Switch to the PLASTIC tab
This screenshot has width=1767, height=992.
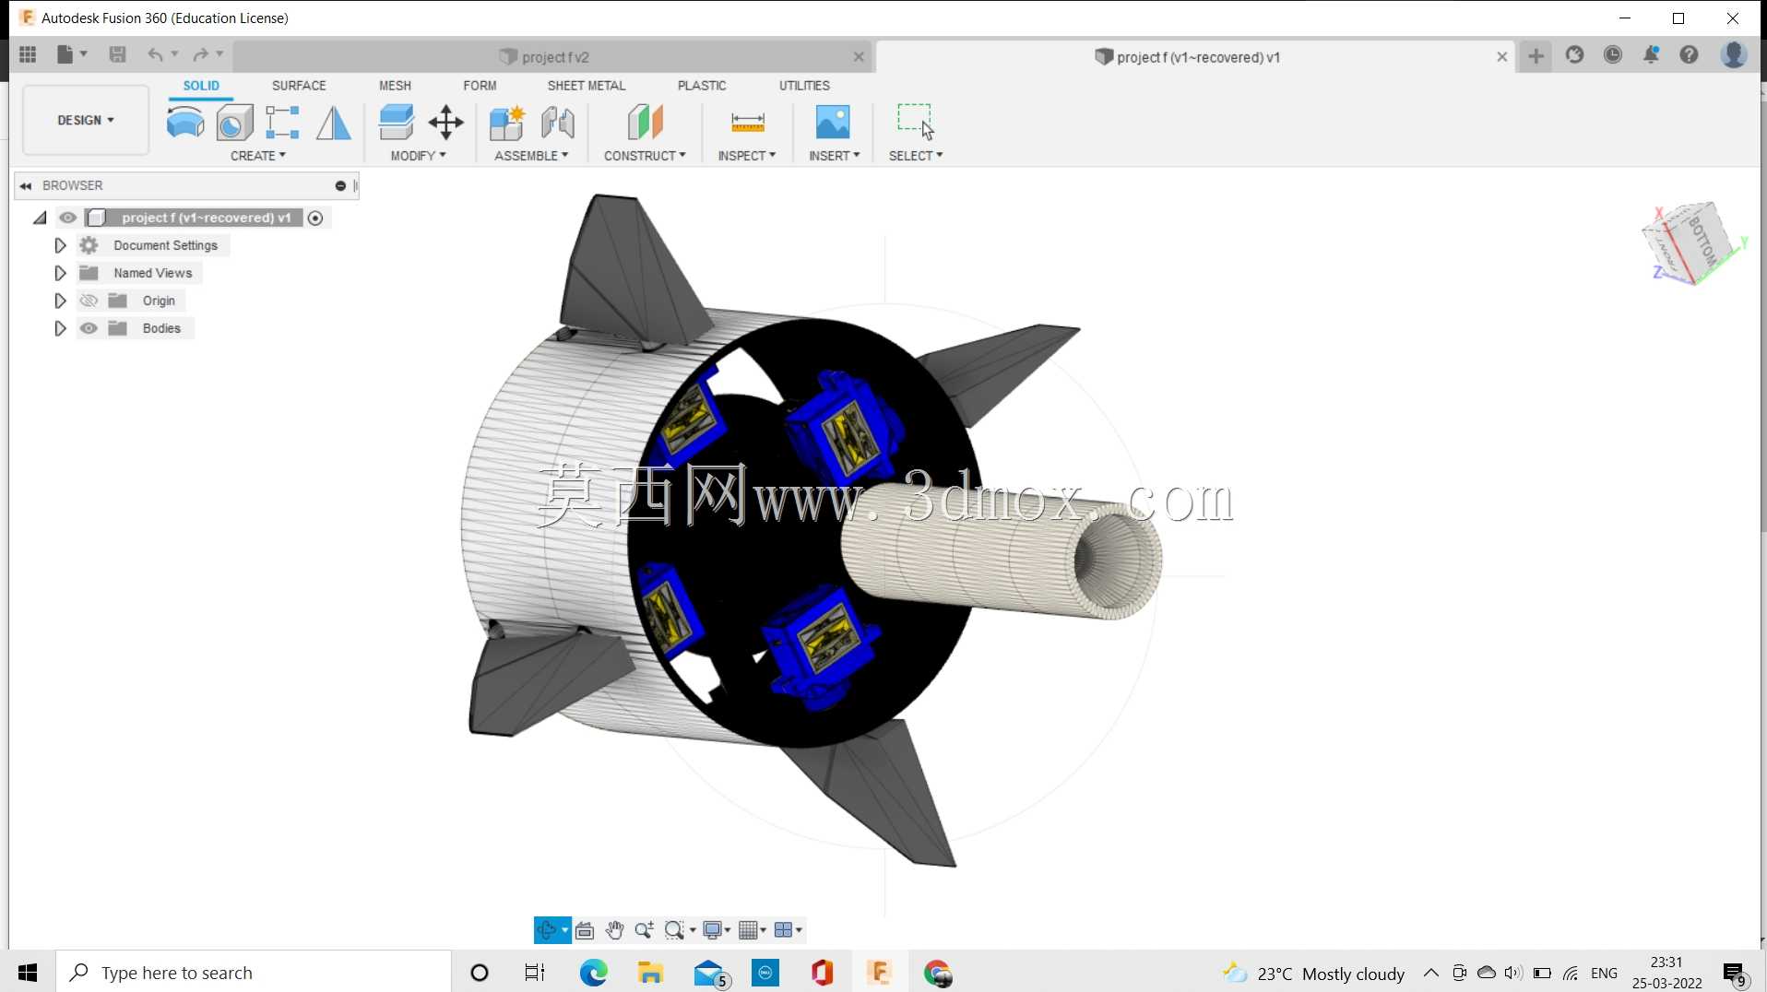[702, 85]
